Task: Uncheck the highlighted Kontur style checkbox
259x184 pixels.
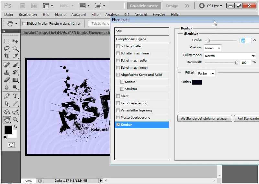Action: [x=118, y=125]
